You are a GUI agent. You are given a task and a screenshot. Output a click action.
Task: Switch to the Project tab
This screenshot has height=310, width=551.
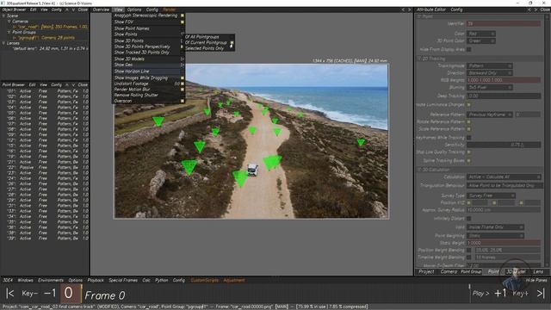coord(426,272)
